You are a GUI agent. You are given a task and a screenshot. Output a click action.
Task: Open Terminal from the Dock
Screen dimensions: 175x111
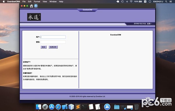[x=84, y=107]
